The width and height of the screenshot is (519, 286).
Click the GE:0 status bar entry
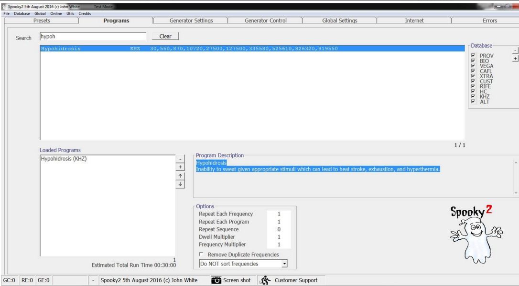tap(43, 280)
